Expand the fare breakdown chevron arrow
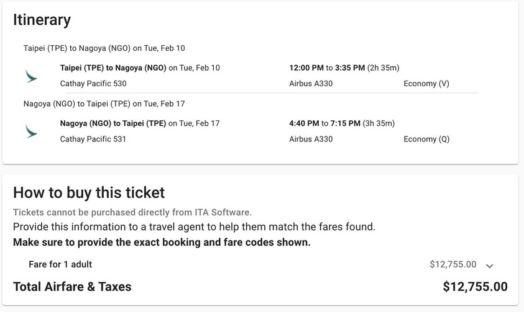 [489, 265]
